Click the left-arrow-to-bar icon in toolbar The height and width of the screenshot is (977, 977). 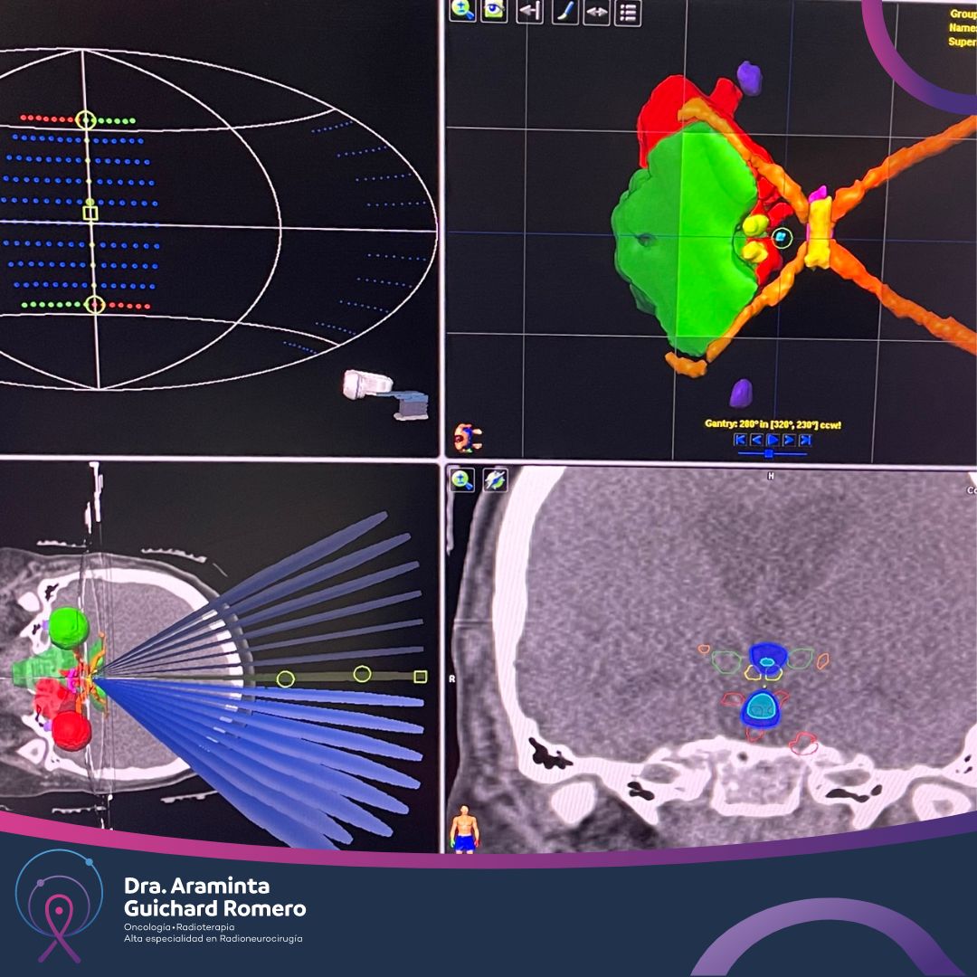[x=529, y=11]
